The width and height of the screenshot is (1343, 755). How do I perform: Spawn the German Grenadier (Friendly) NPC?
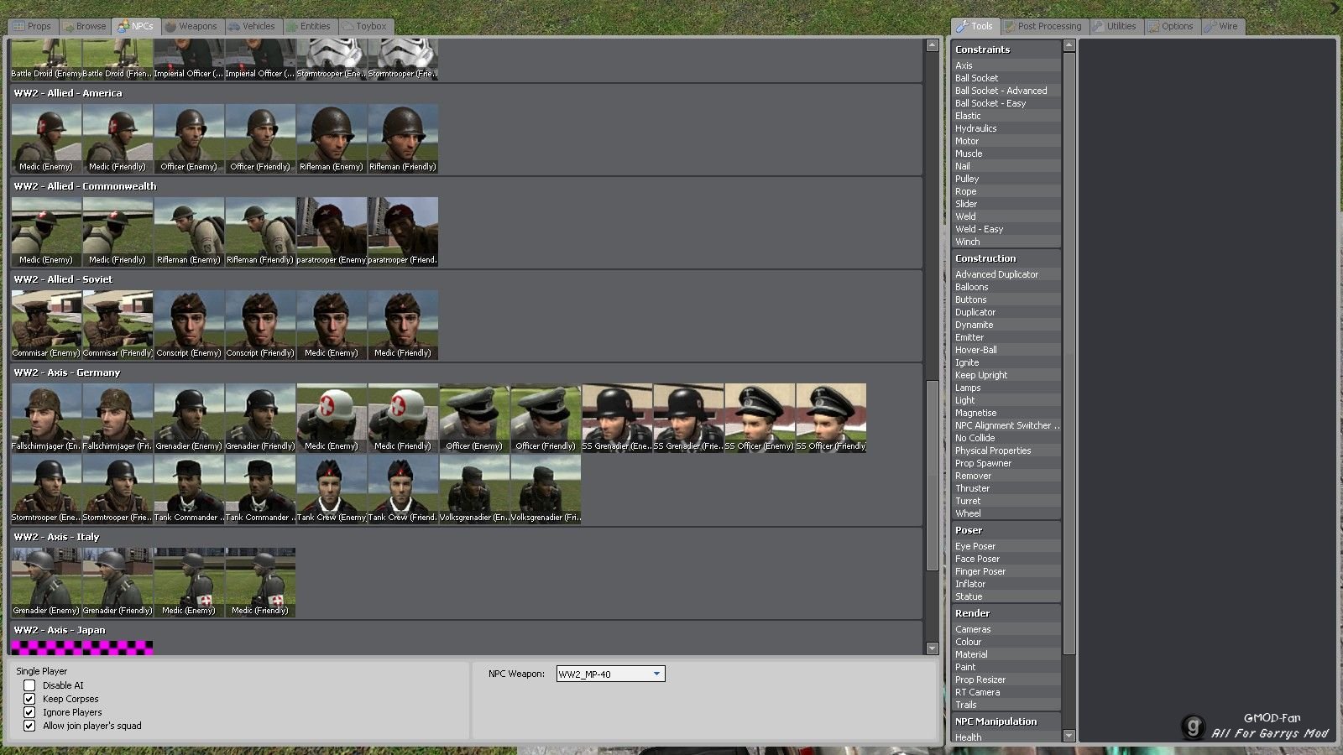260,418
